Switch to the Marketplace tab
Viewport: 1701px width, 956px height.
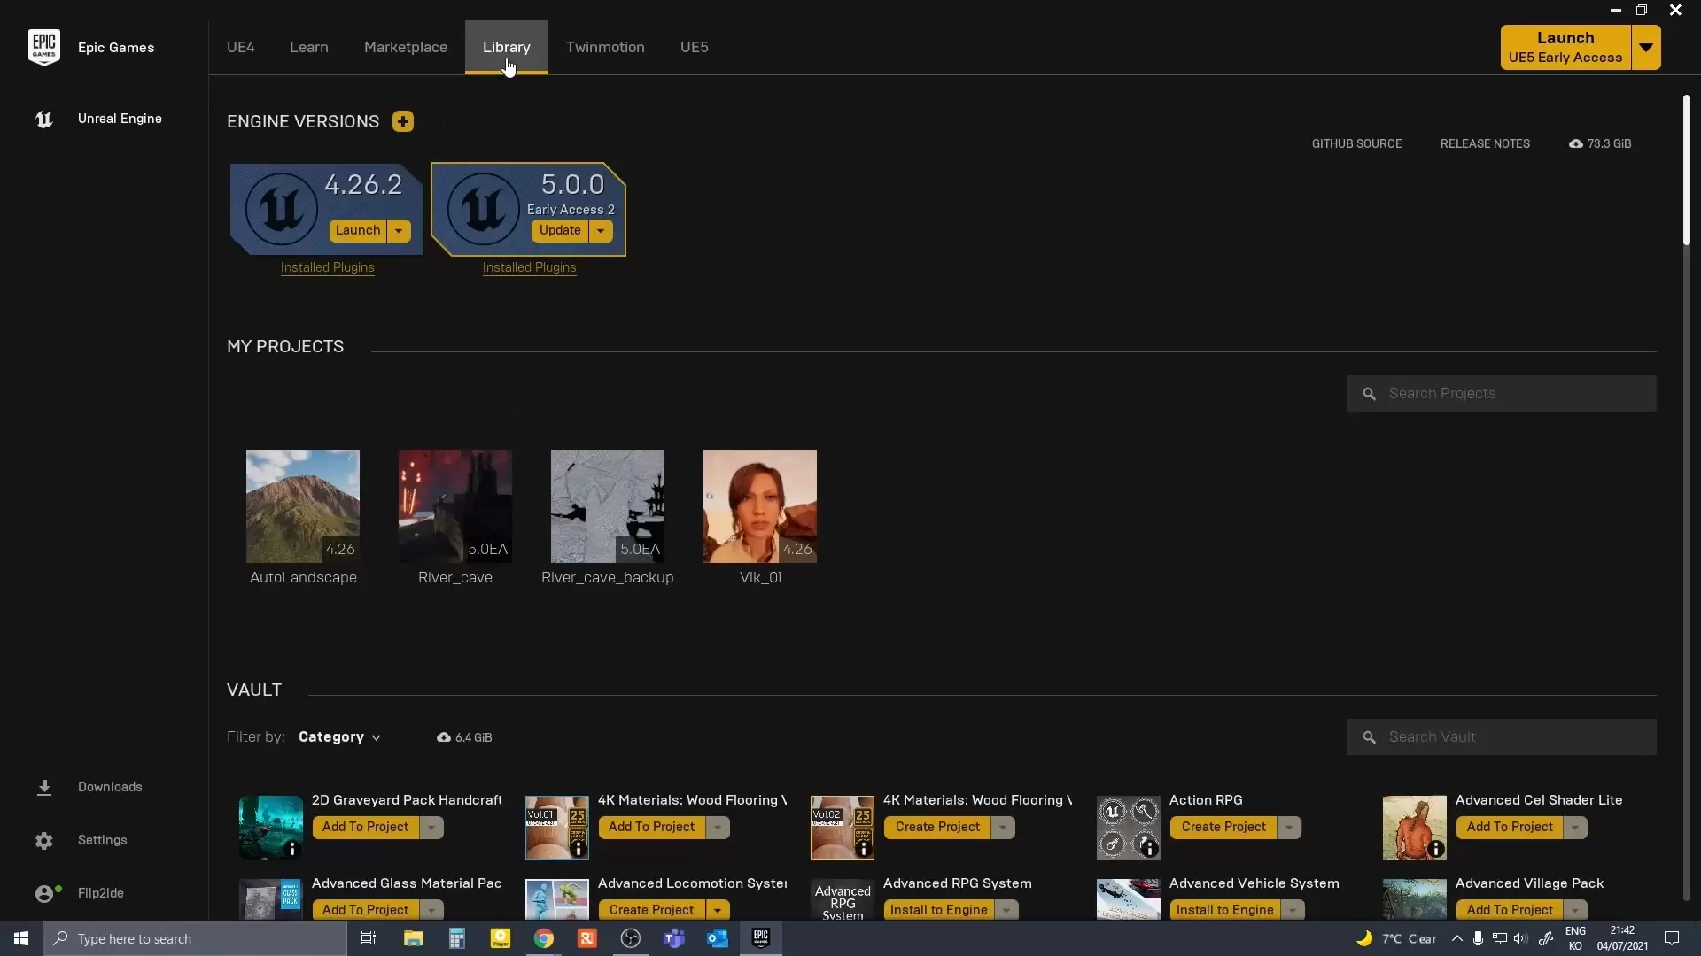click(405, 47)
